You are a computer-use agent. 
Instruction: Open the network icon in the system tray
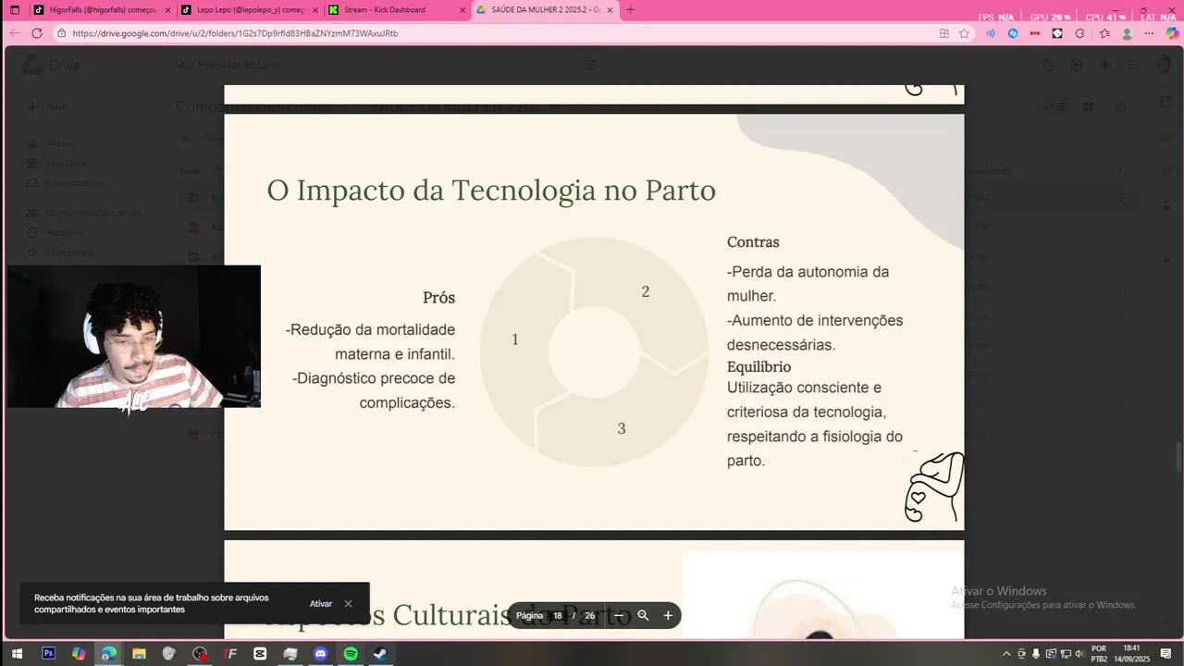click(1065, 654)
